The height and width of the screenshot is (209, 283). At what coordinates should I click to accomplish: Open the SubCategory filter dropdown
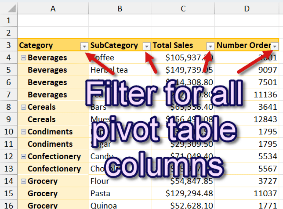(x=146, y=46)
